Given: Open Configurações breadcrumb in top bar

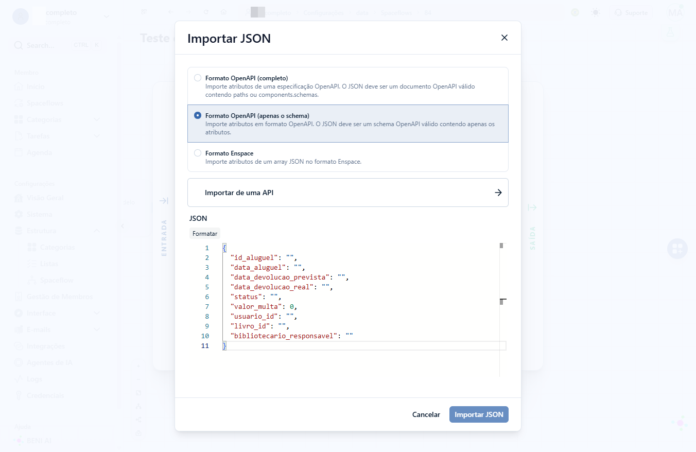Looking at the screenshot, I should point(324,12).
